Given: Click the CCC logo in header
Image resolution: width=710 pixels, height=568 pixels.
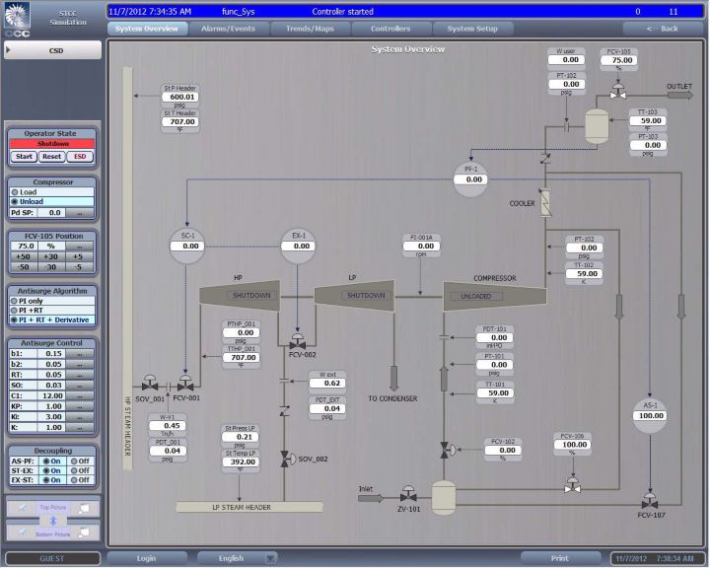Looking at the screenshot, I should point(17,20).
